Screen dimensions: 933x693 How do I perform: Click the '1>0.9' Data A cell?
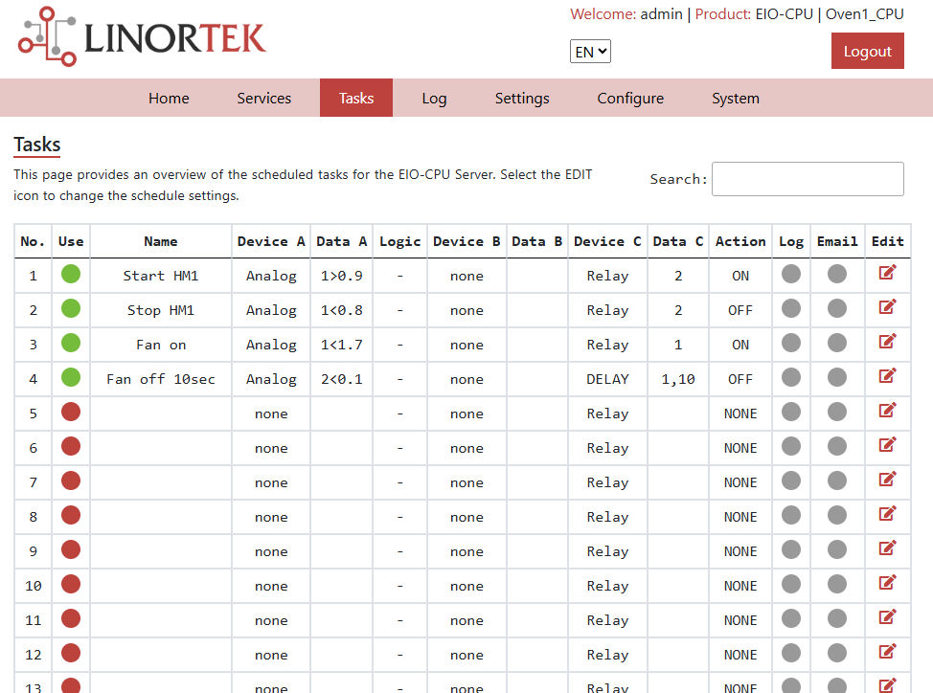(x=342, y=276)
